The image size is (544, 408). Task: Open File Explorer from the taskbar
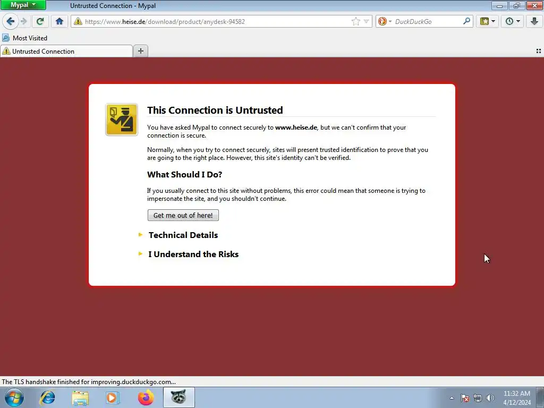(80, 397)
